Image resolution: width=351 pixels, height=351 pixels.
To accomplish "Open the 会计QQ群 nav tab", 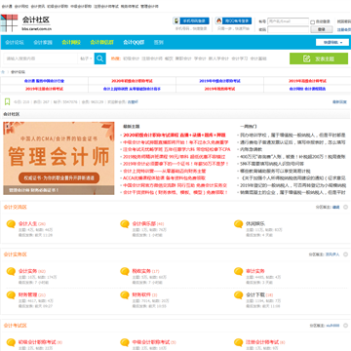I will [x=134, y=42].
